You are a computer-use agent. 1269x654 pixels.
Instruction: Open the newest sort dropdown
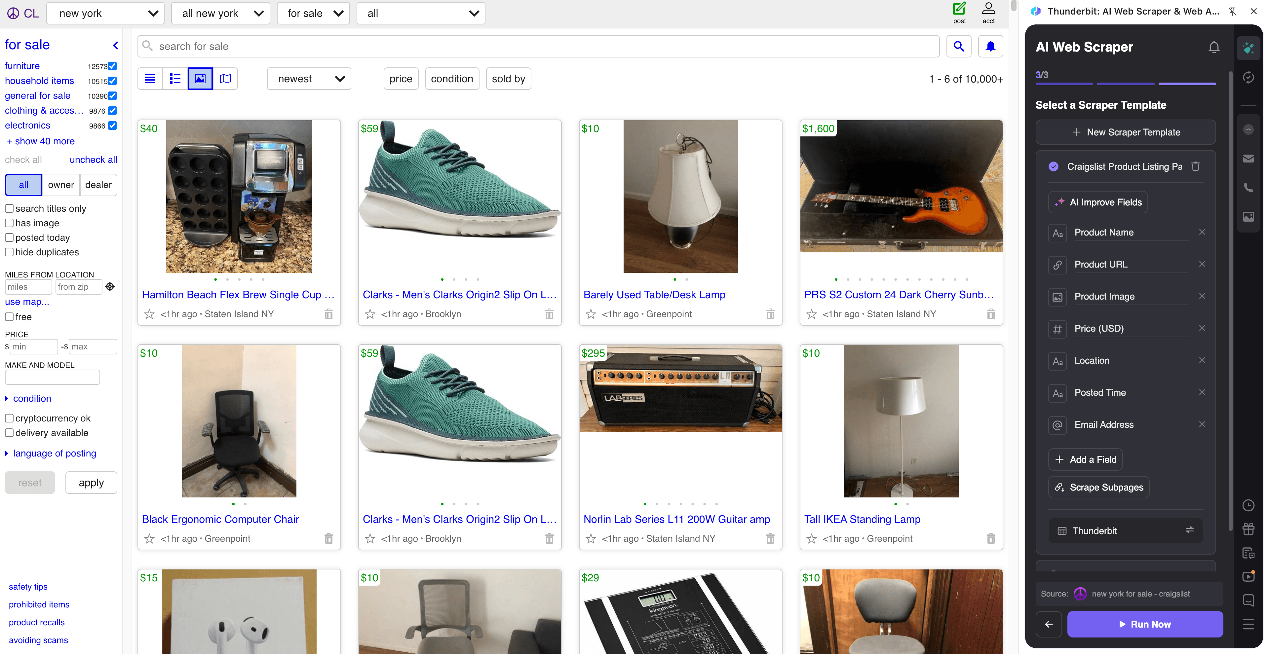tap(308, 78)
